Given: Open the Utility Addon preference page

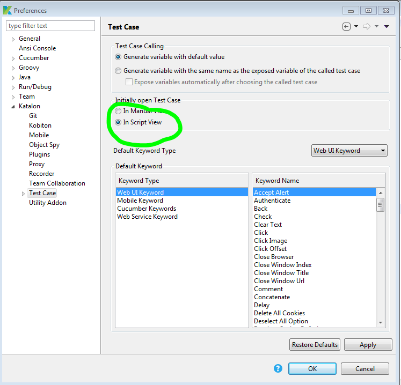Looking at the screenshot, I should tap(48, 203).
